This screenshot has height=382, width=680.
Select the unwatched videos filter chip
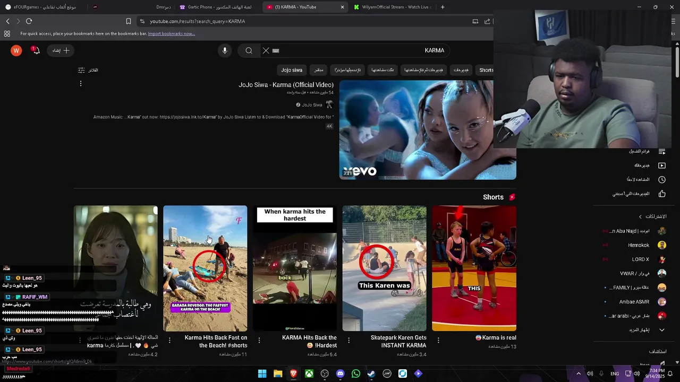point(423,70)
